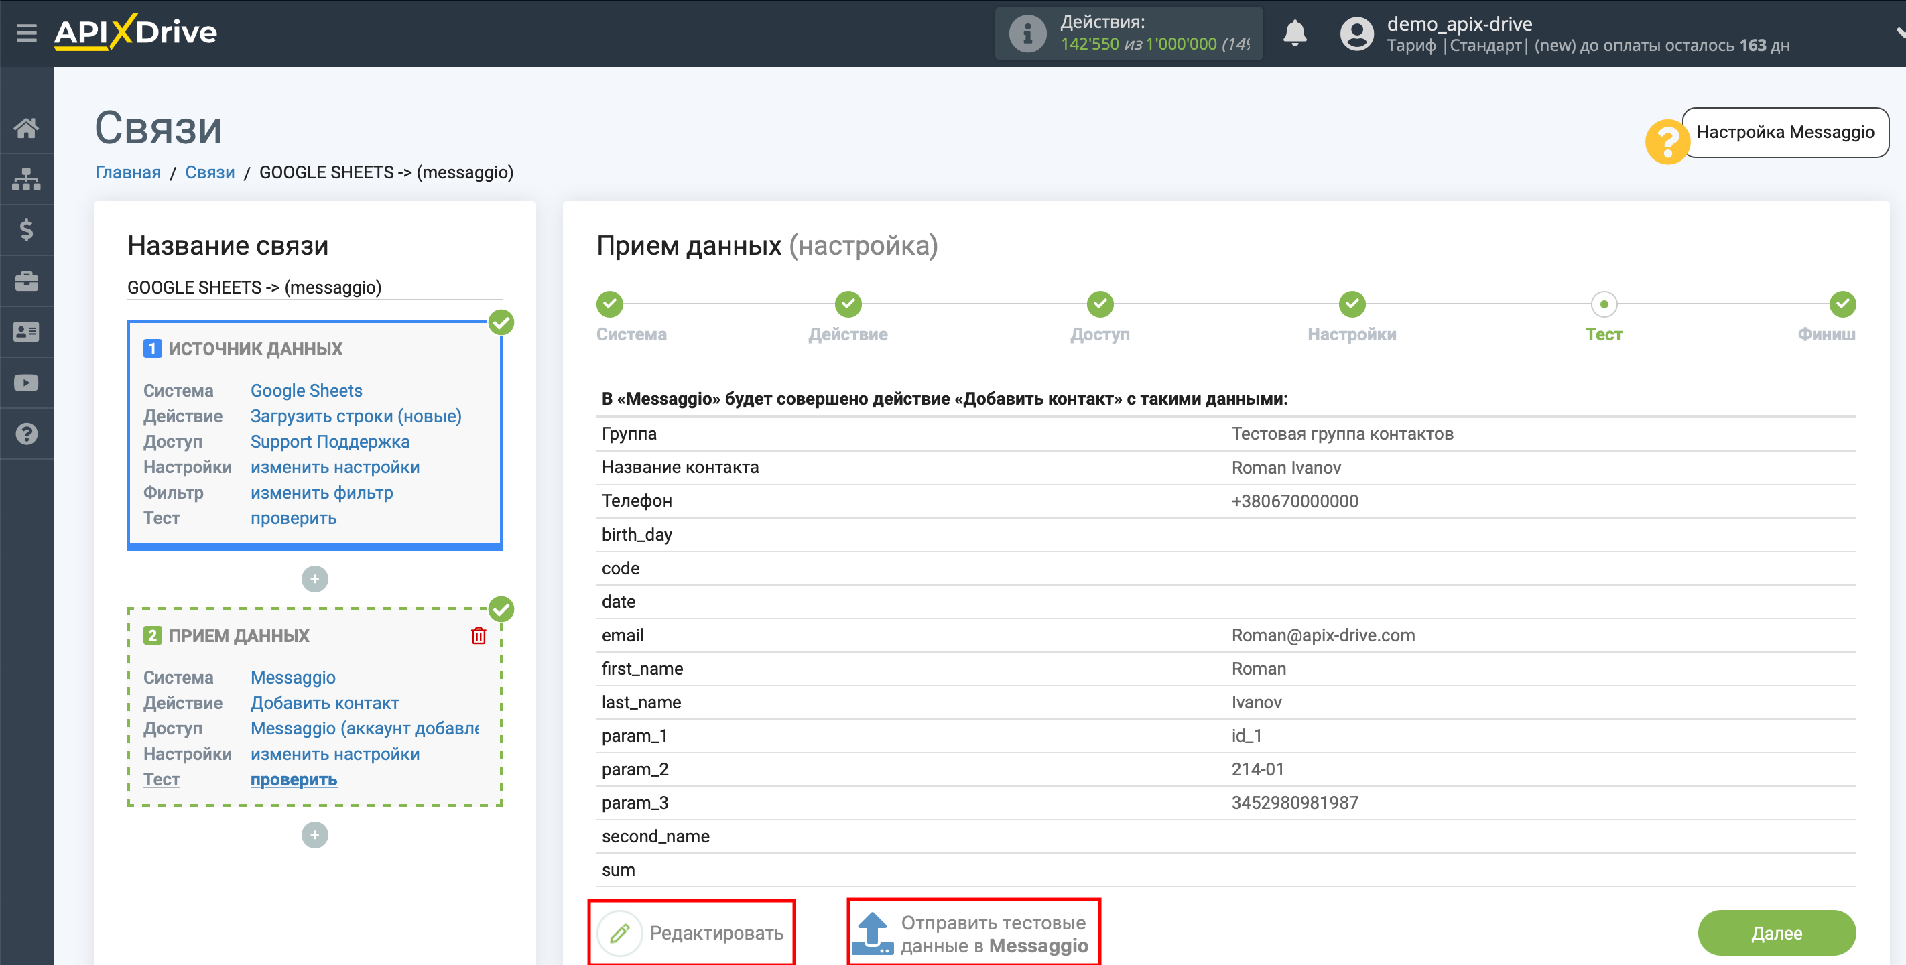Click 214-01 param_2 value
This screenshot has height=965, width=1906.
click(x=1257, y=769)
